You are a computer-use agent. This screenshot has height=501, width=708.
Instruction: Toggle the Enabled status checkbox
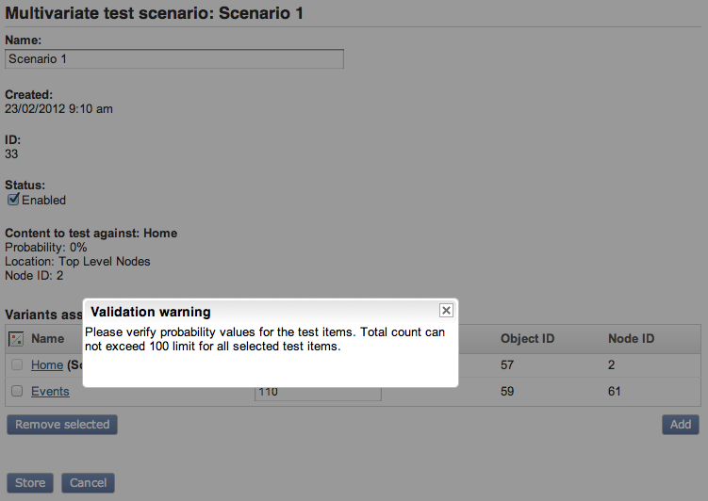tap(13, 200)
